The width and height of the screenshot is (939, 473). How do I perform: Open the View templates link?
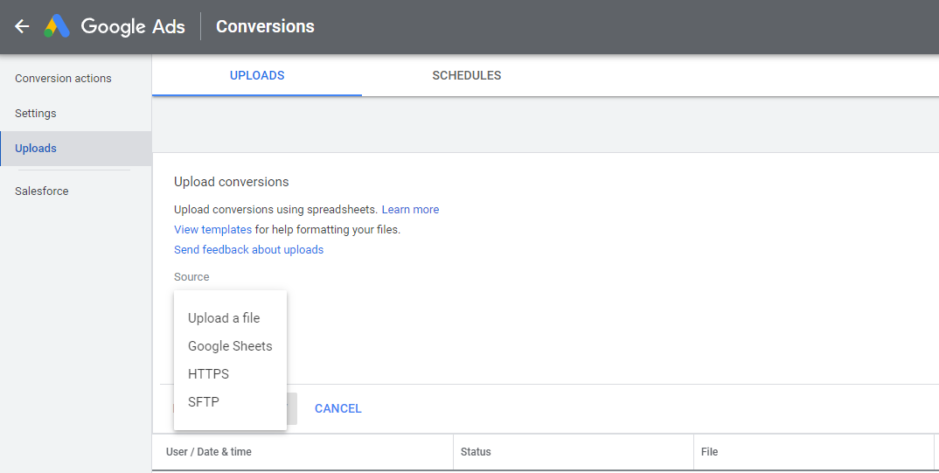click(212, 229)
